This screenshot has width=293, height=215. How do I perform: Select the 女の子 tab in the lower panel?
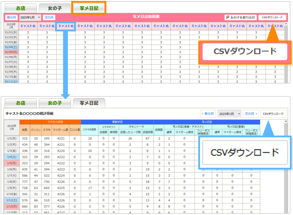pyautogui.click(x=55, y=103)
